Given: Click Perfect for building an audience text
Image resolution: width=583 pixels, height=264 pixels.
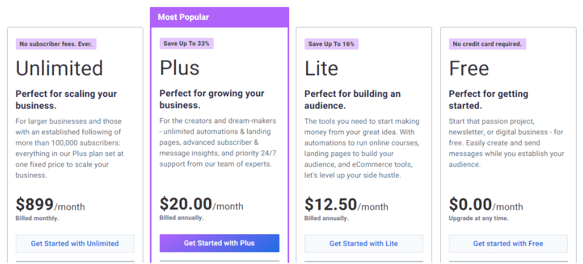Looking at the screenshot, I should pos(352,100).
